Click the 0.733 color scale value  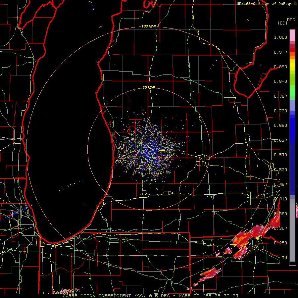[280, 111]
